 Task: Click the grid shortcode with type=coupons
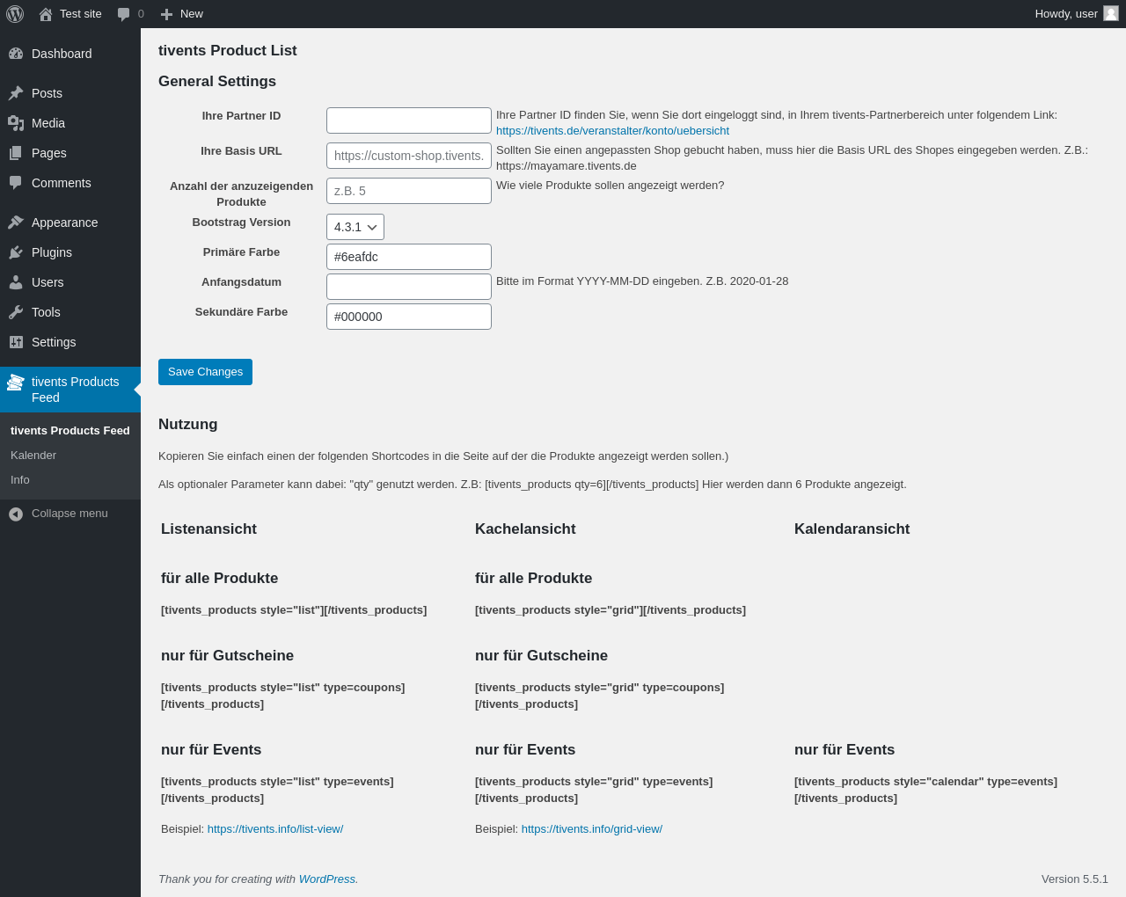[x=600, y=696]
